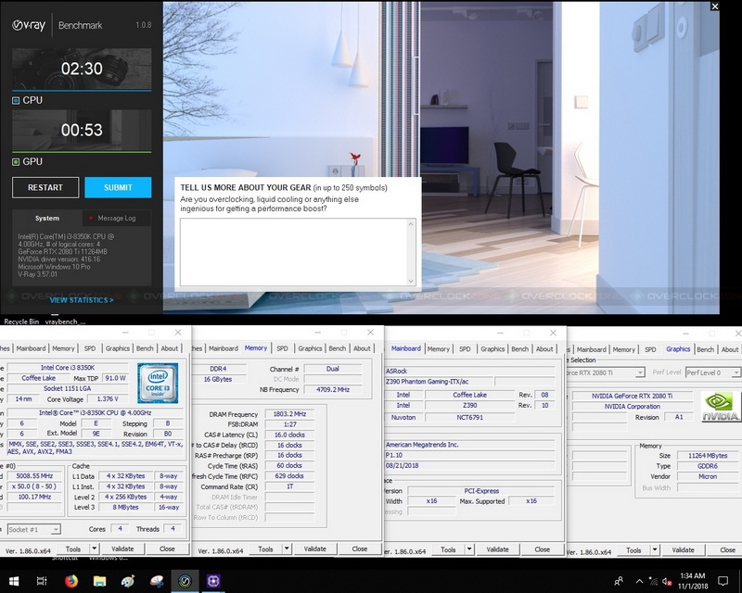Click the CPU result thumbnail showing 02:30
Viewport: 742px width, 593px height.
click(82, 69)
